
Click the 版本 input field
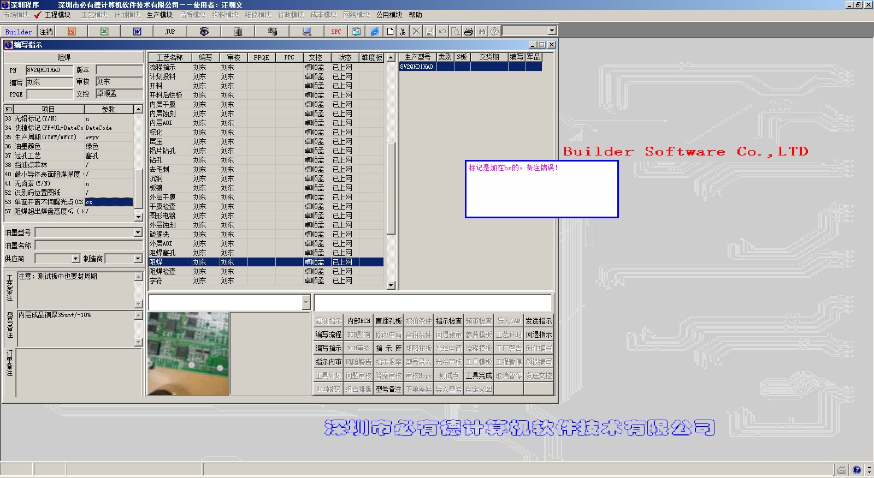pyautogui.click(x=119, y=70)
